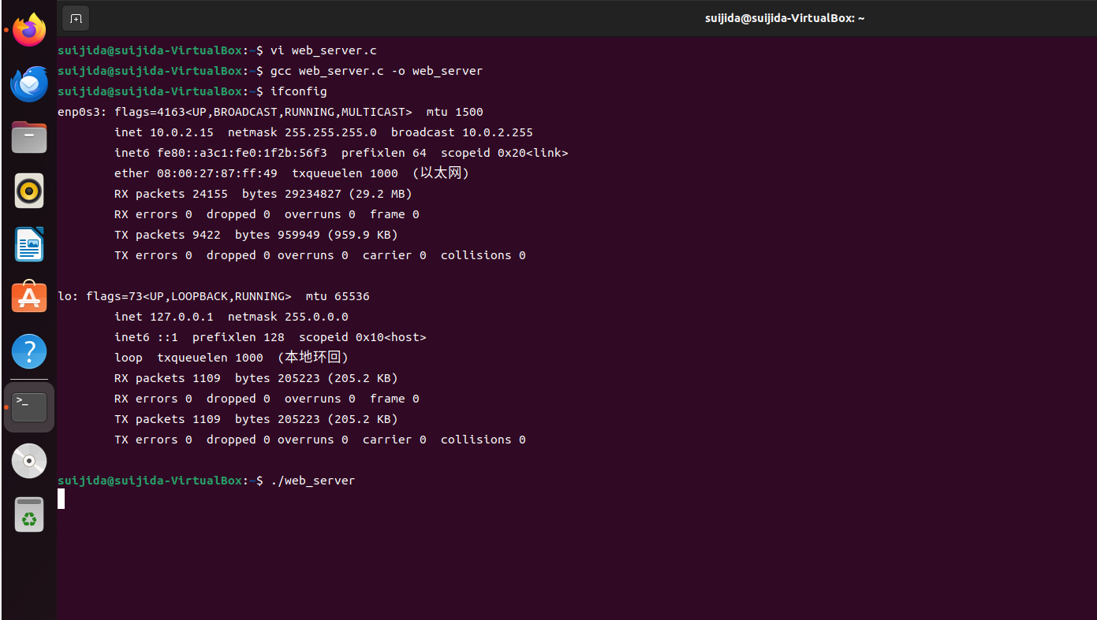Launch Rhythmbox music player

29,191
